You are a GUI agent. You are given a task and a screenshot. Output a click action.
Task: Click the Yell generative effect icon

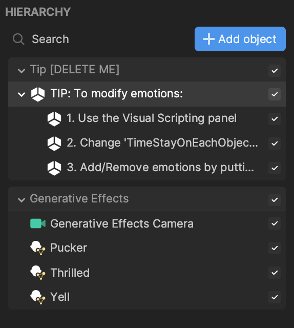38,297
